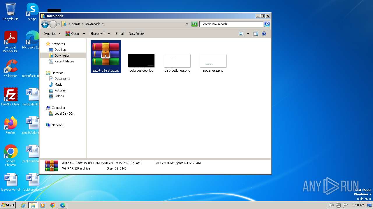
Task: Open the view options dropdown arrow
Action: pyautogui.click(x=248, y=34)
